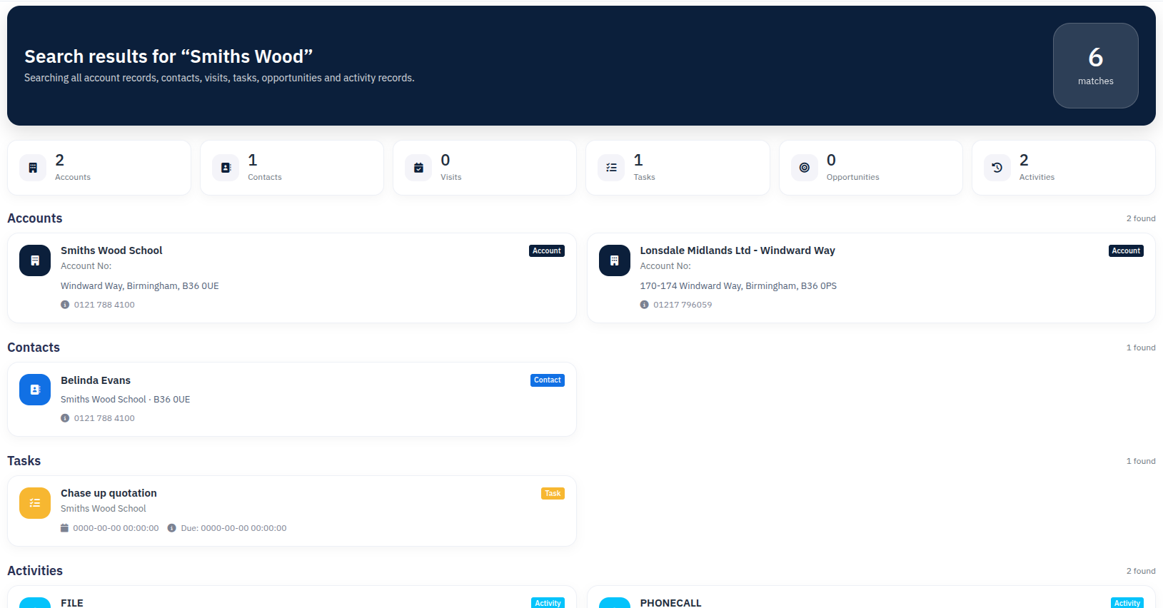Click the Activity badge on FILE card

point(548,603)
